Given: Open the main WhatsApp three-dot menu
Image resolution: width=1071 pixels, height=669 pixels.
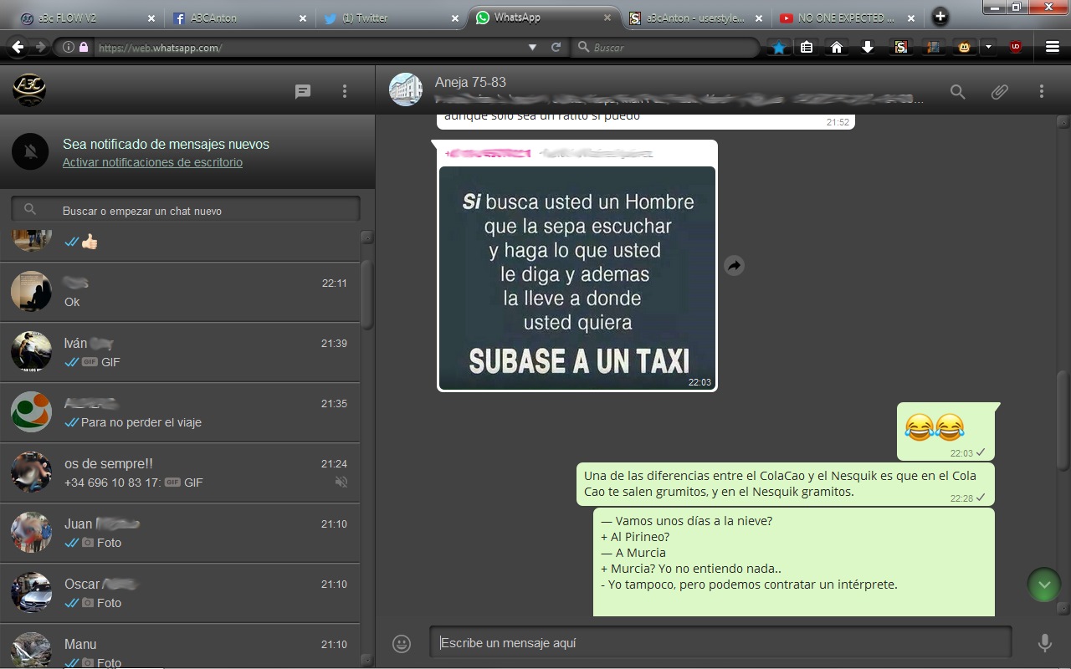Looking at the screenshot, I should tap(344, 91).
